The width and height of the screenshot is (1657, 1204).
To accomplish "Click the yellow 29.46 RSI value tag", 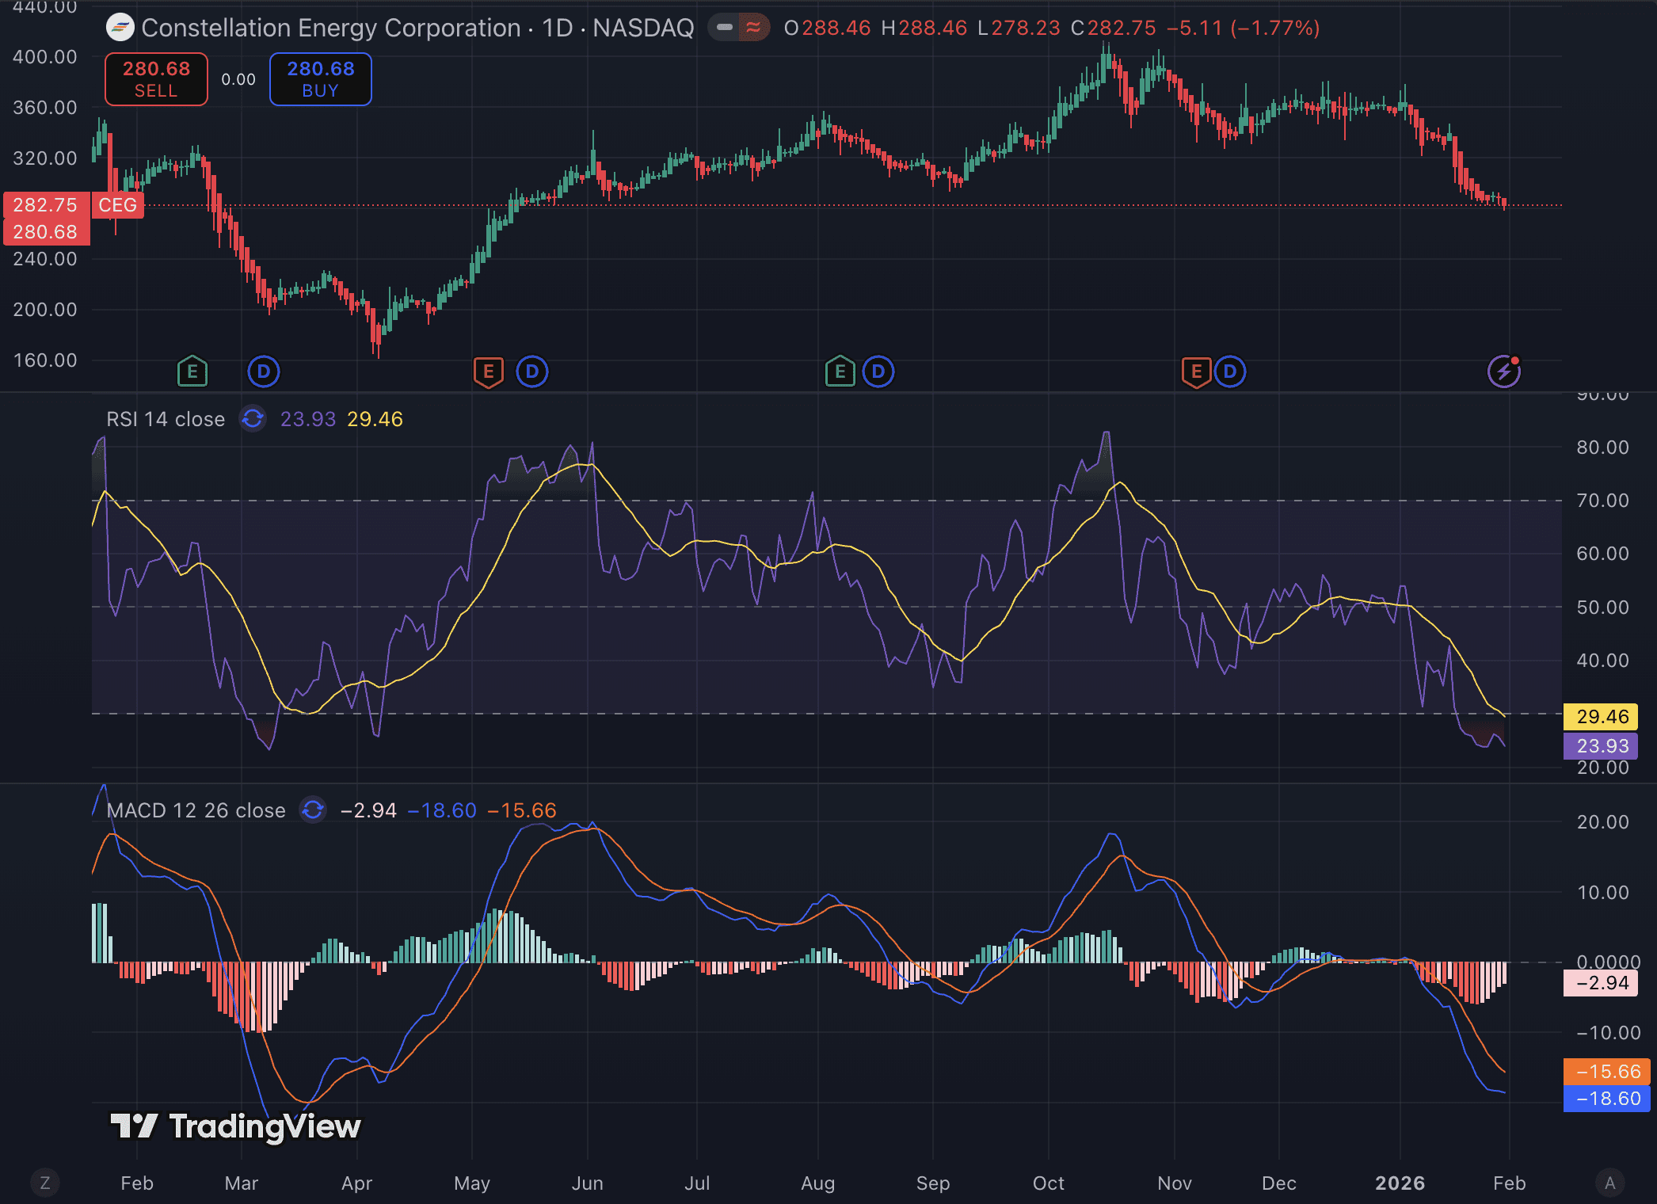I will tap(1602, 716).
